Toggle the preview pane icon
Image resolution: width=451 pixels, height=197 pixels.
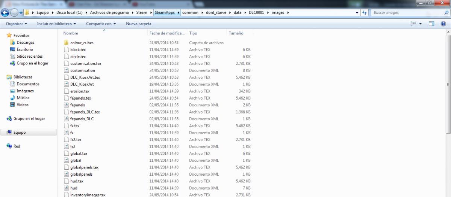tap(432, 24)
